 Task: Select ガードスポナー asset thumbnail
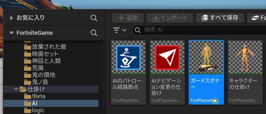coord(206,58)
